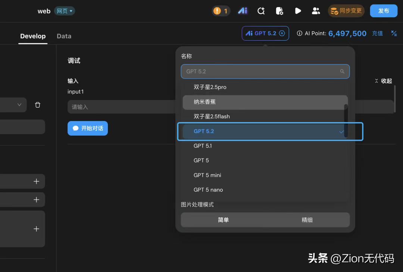The height and width of the screenshot is (272, 403).
Task: Select 精细 image processing mode
Action: (307, 220)
